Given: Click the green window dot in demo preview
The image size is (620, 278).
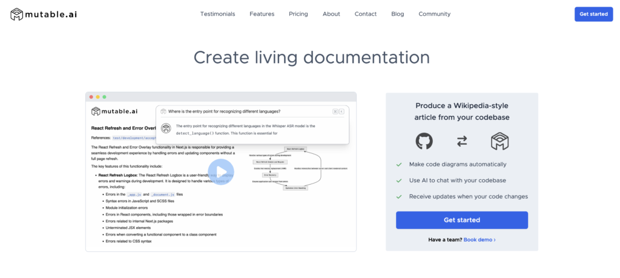Looking at the screenshot, I should click(x=104, y=97).
